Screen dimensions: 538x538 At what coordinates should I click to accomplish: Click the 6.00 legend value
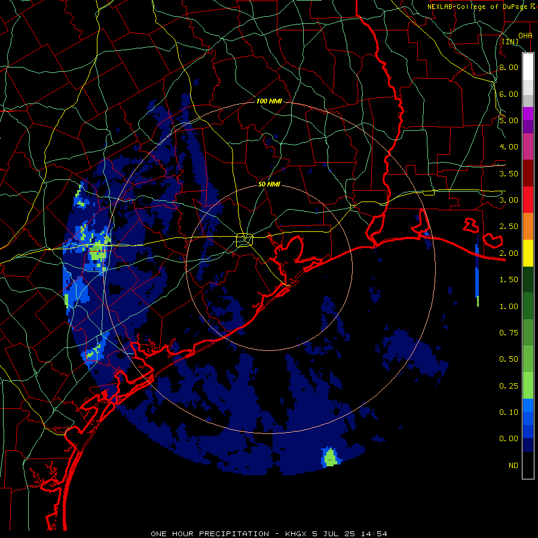pyautogui.click(x=509, y=94)
